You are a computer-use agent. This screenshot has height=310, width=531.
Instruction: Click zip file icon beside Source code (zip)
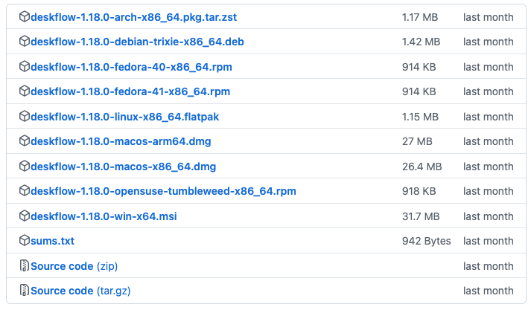coord(24,266)
